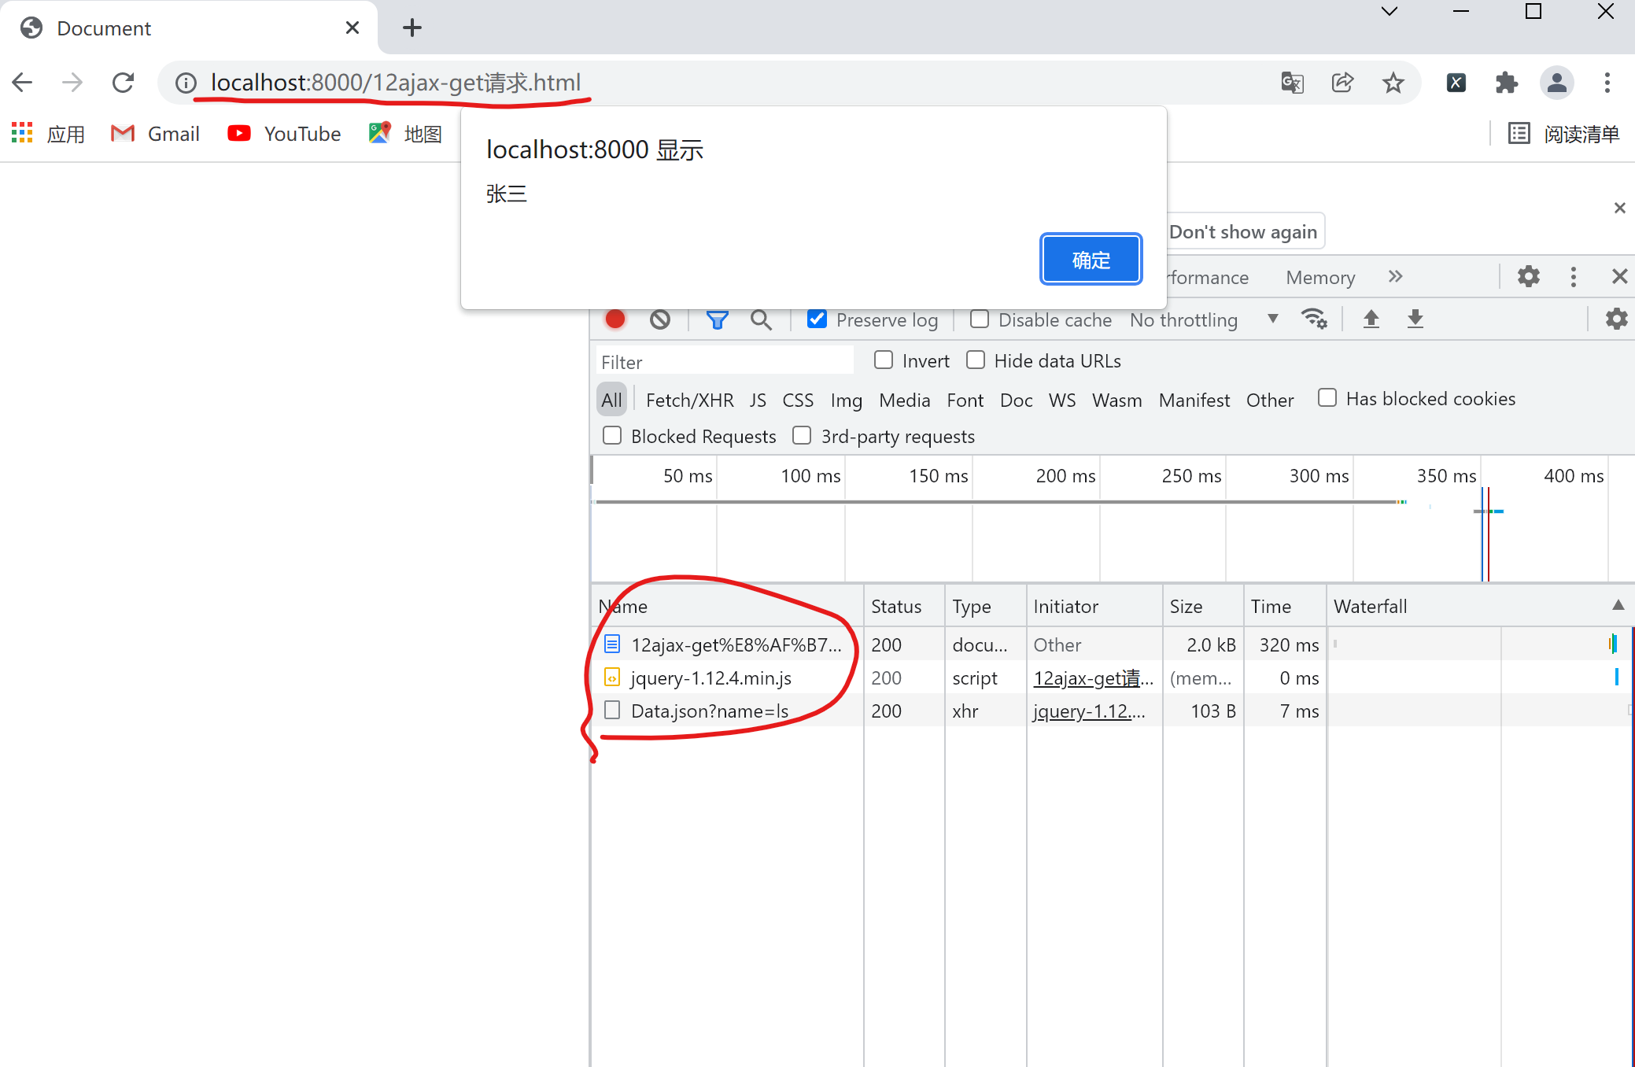This screenshot has height=1067, width=1635.
Task: Check the Hide data URLs option
Action: point(976,360)
